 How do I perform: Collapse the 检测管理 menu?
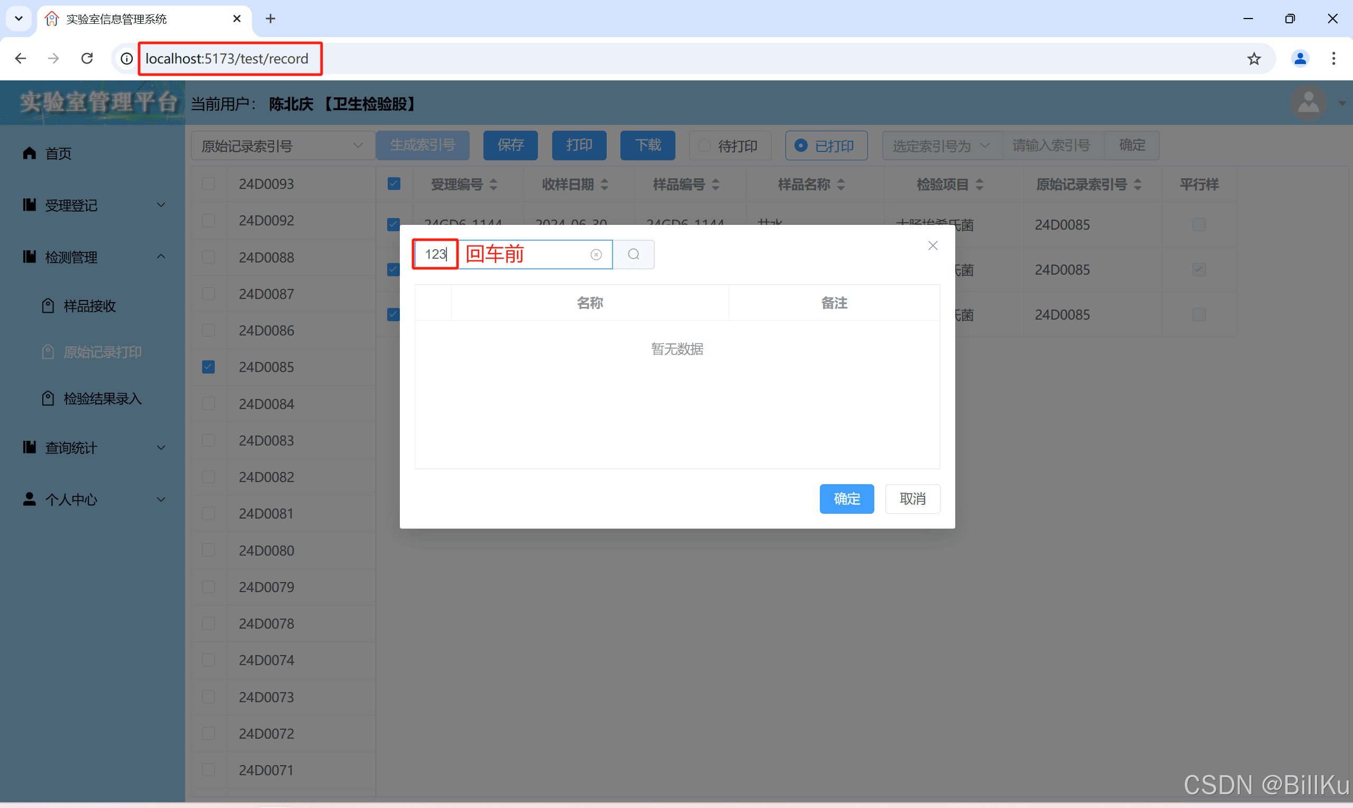click(93, 257)
